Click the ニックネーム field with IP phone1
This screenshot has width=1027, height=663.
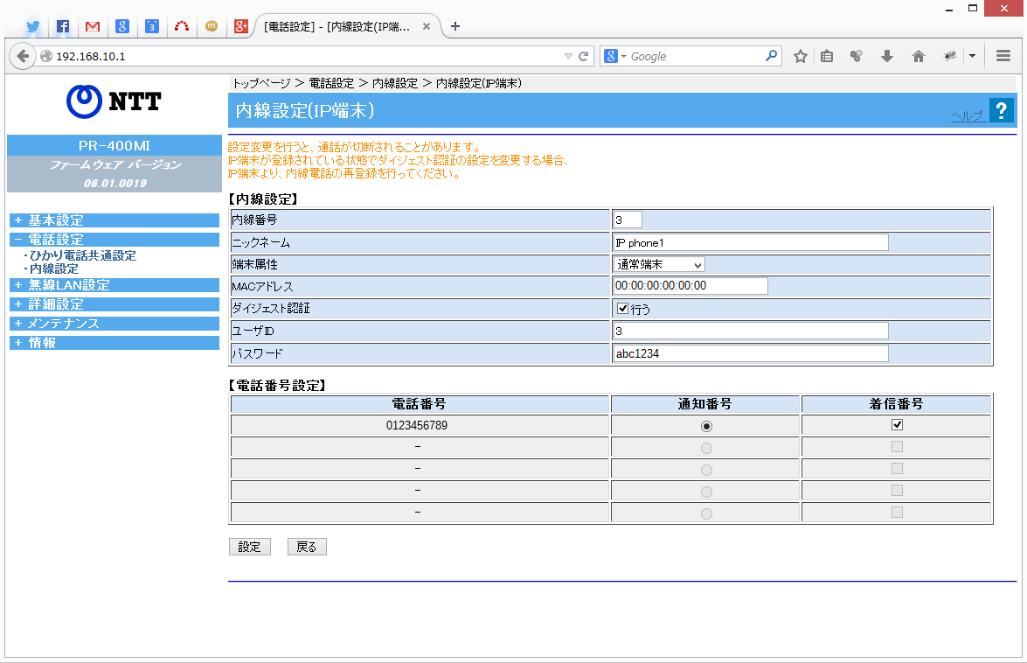pyautogui.click(x=751, y=242)
